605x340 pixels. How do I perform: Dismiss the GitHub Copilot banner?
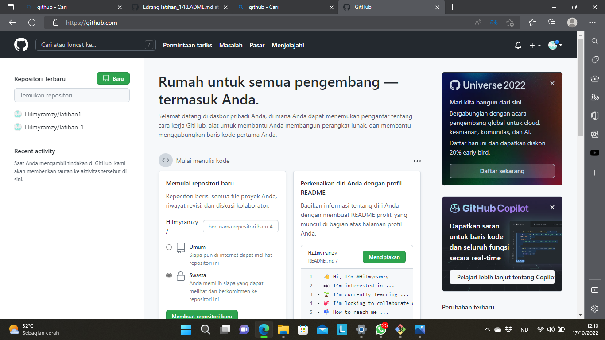coord(552,207)
